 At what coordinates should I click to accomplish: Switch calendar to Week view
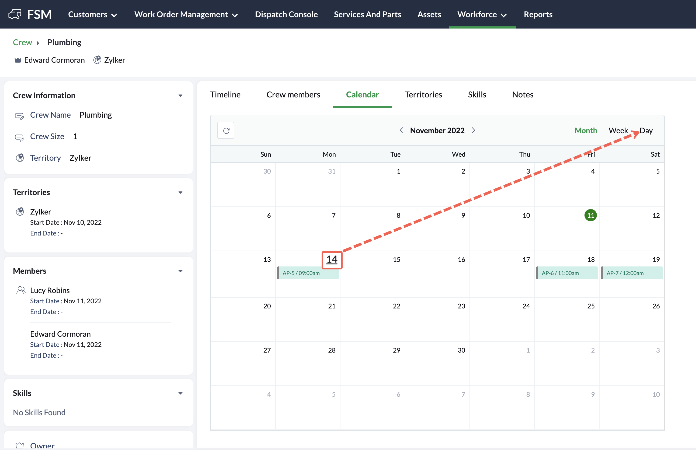click(618, 131)
